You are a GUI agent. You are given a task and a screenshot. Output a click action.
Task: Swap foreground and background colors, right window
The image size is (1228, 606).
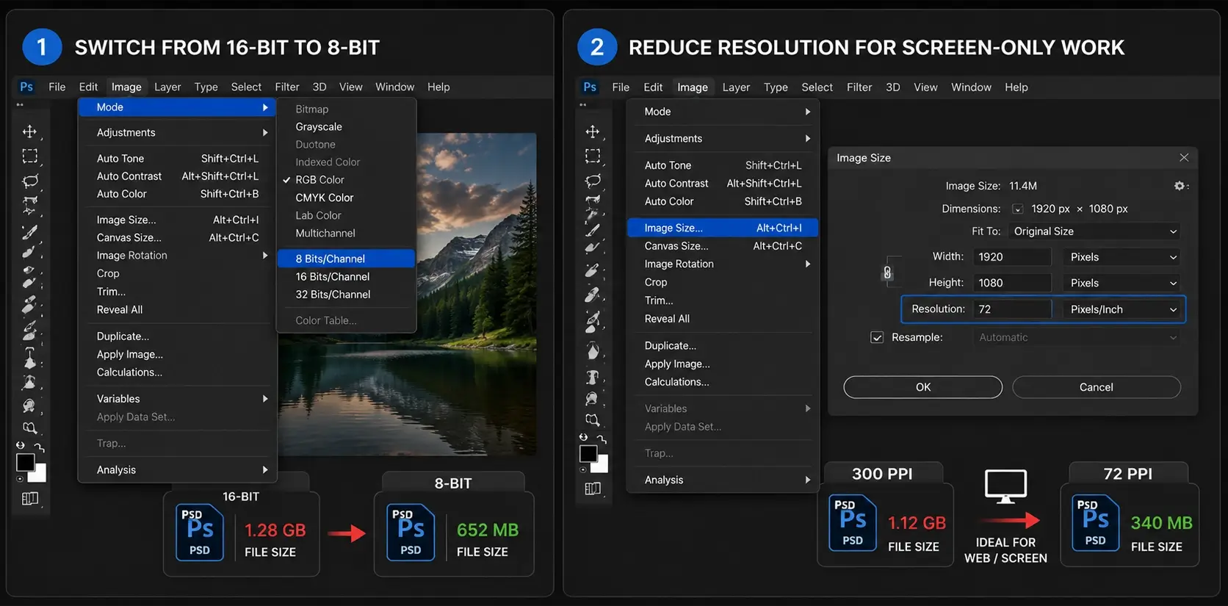(x=602, y=439)
